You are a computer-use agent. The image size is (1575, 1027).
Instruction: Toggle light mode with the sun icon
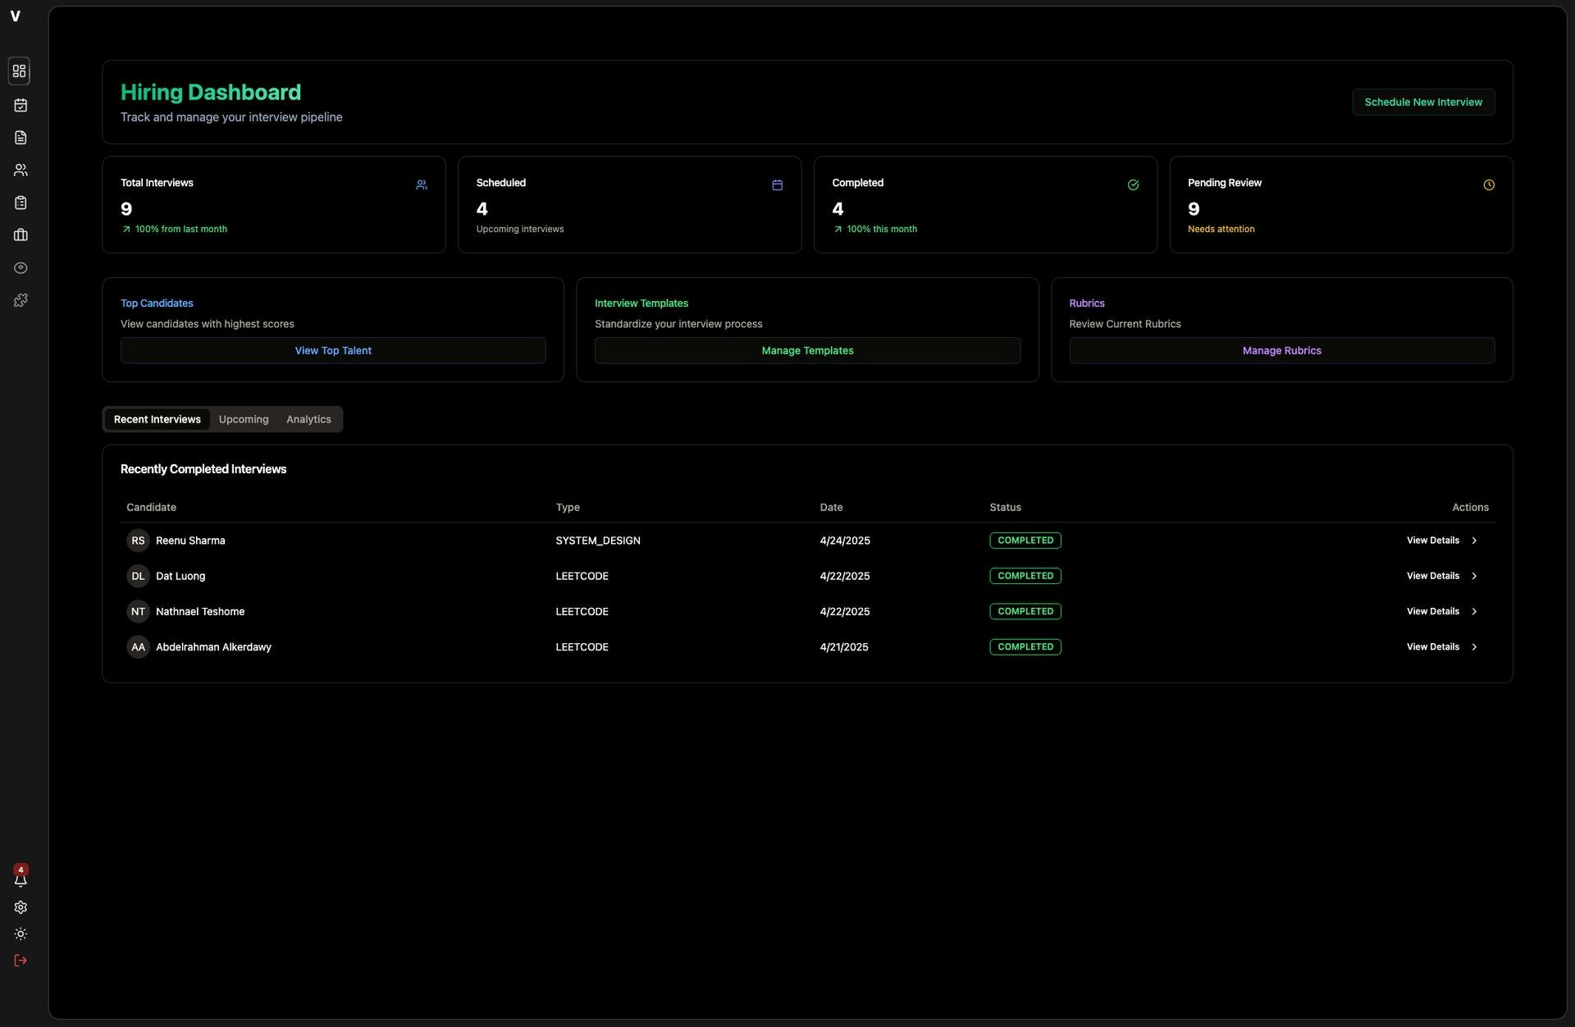(20, 933)
